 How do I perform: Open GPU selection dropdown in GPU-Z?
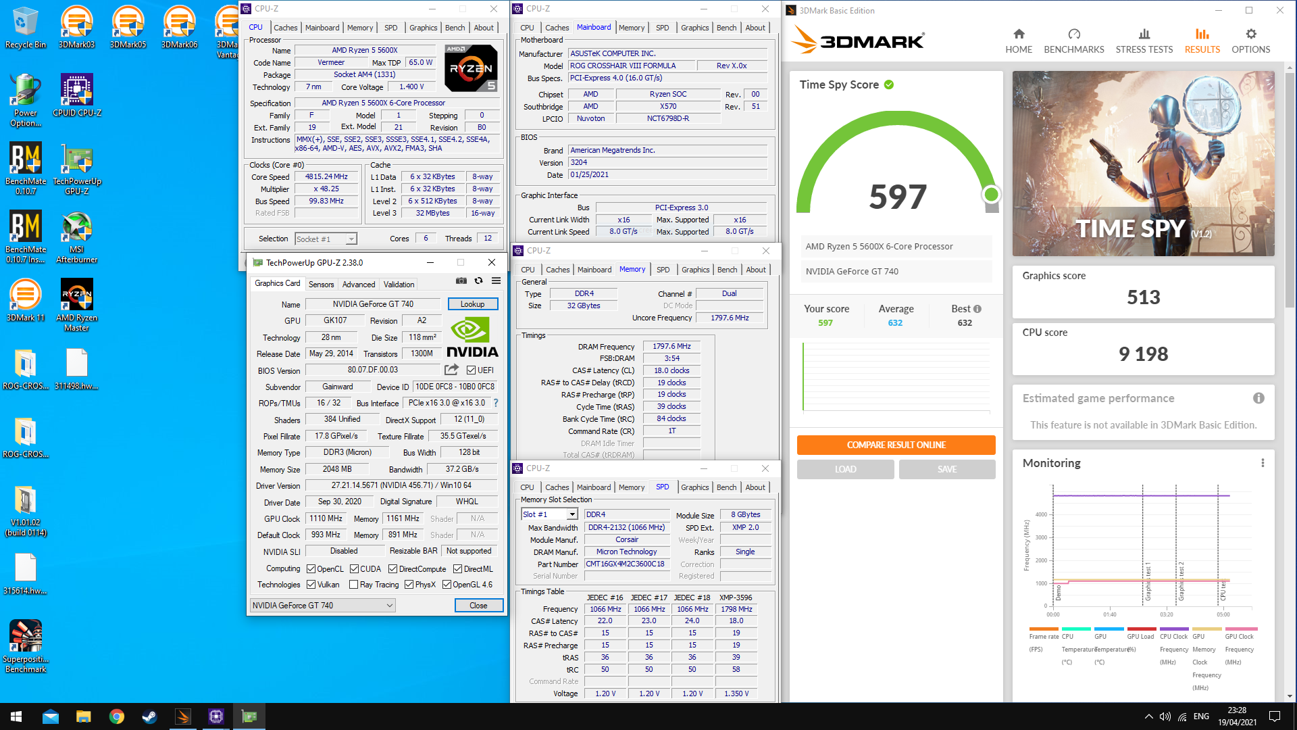click(x=322, y=606)
